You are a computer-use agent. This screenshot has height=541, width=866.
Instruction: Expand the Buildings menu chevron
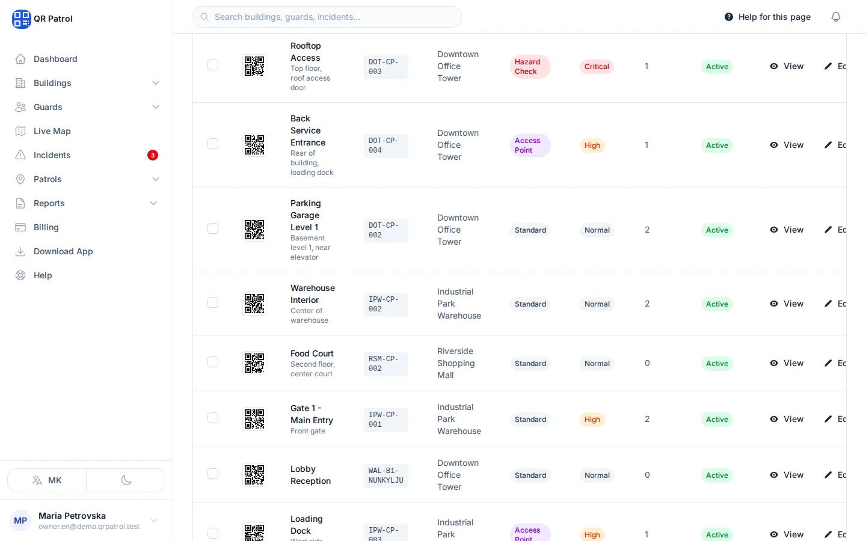[x=156, y=83]
